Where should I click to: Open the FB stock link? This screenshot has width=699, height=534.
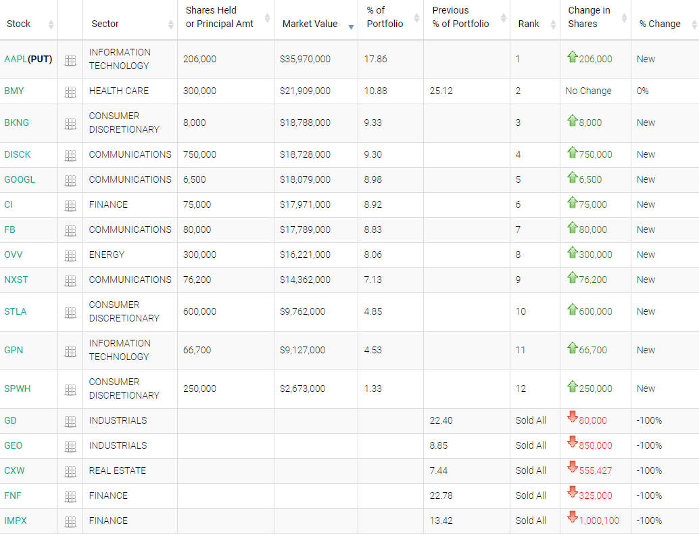coord(9,229)
